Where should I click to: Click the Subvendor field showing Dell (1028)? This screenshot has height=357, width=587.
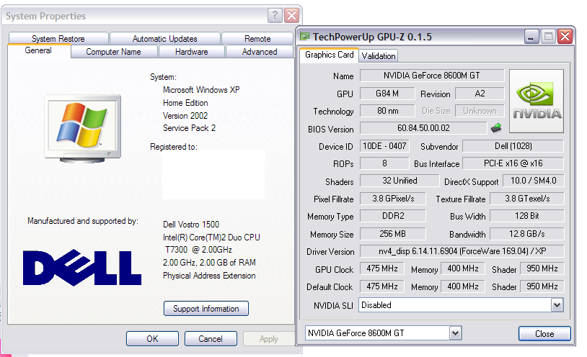point(513,146)
